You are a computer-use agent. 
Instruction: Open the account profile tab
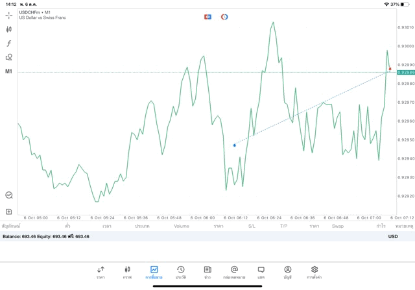(x=287, y=272)
